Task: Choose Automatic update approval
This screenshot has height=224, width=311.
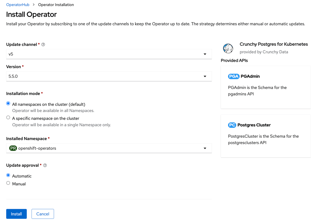Action: click(x=8, y=175)
